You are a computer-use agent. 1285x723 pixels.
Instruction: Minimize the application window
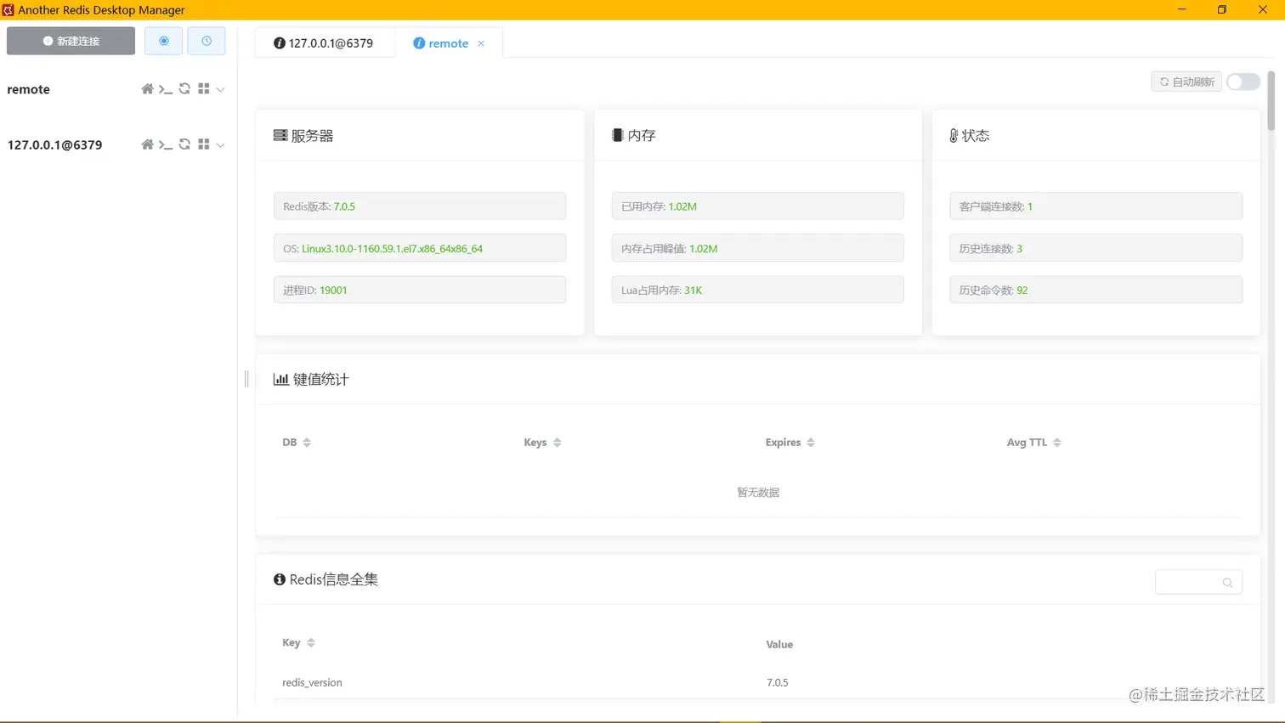tap(1181, 9)
